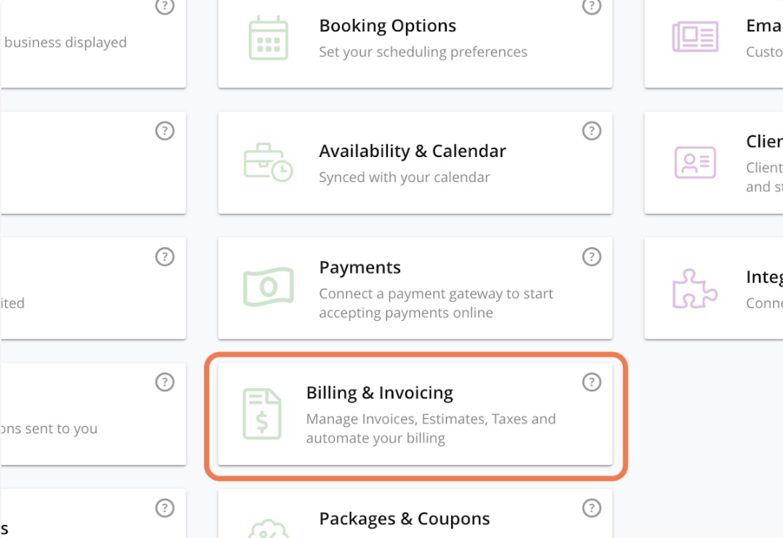Show help for Billing & Invoicing
This screenshot has height=538, width=783.
pos(592,382)
